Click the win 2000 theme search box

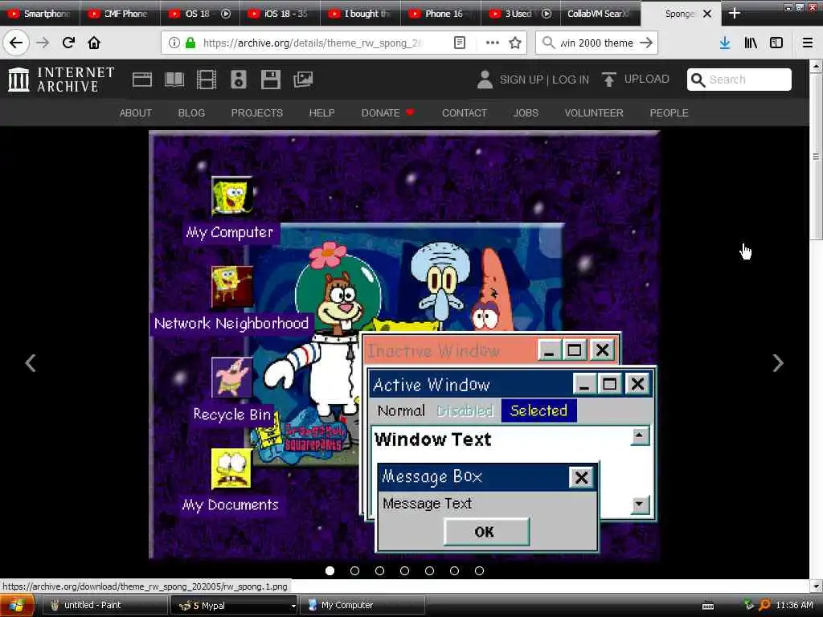[x=597, y=43]
